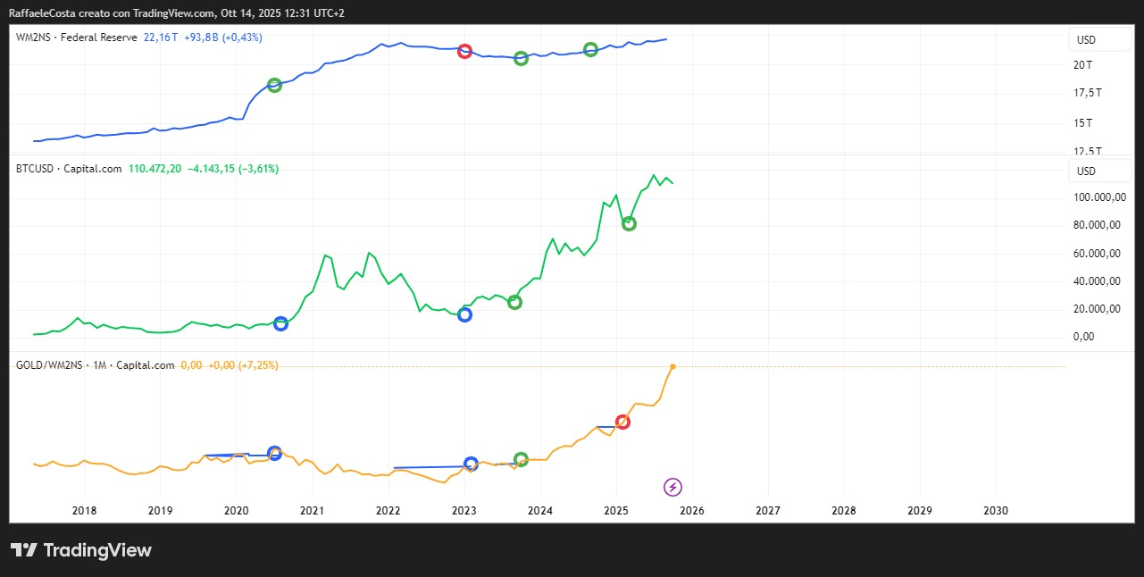The height and width of the screenshot is (577, 1144).
Task: Click the orange endpoint dot of gold line
Action: pyautogui.click(x=672, y=366)
